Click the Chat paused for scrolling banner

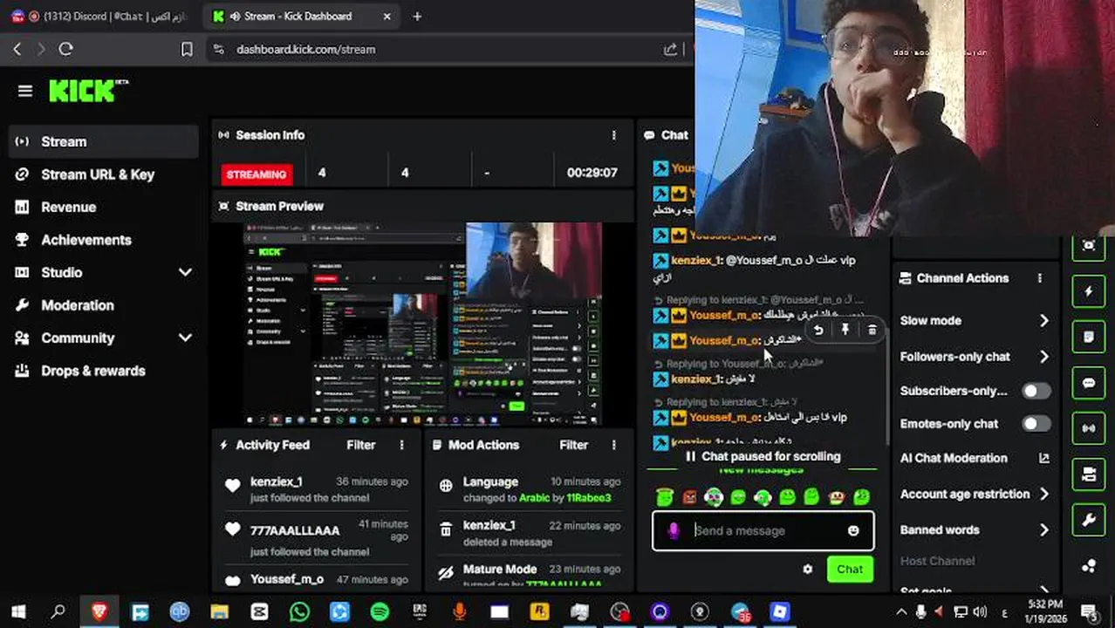point(763,456)
